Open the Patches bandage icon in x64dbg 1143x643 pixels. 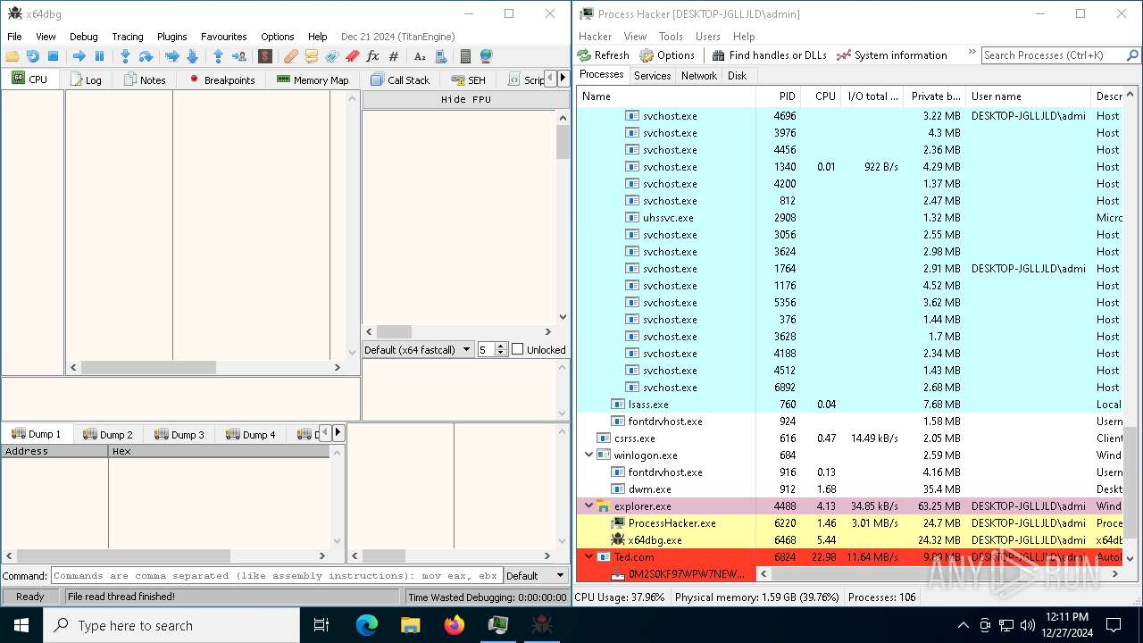(x=290, y=56)
